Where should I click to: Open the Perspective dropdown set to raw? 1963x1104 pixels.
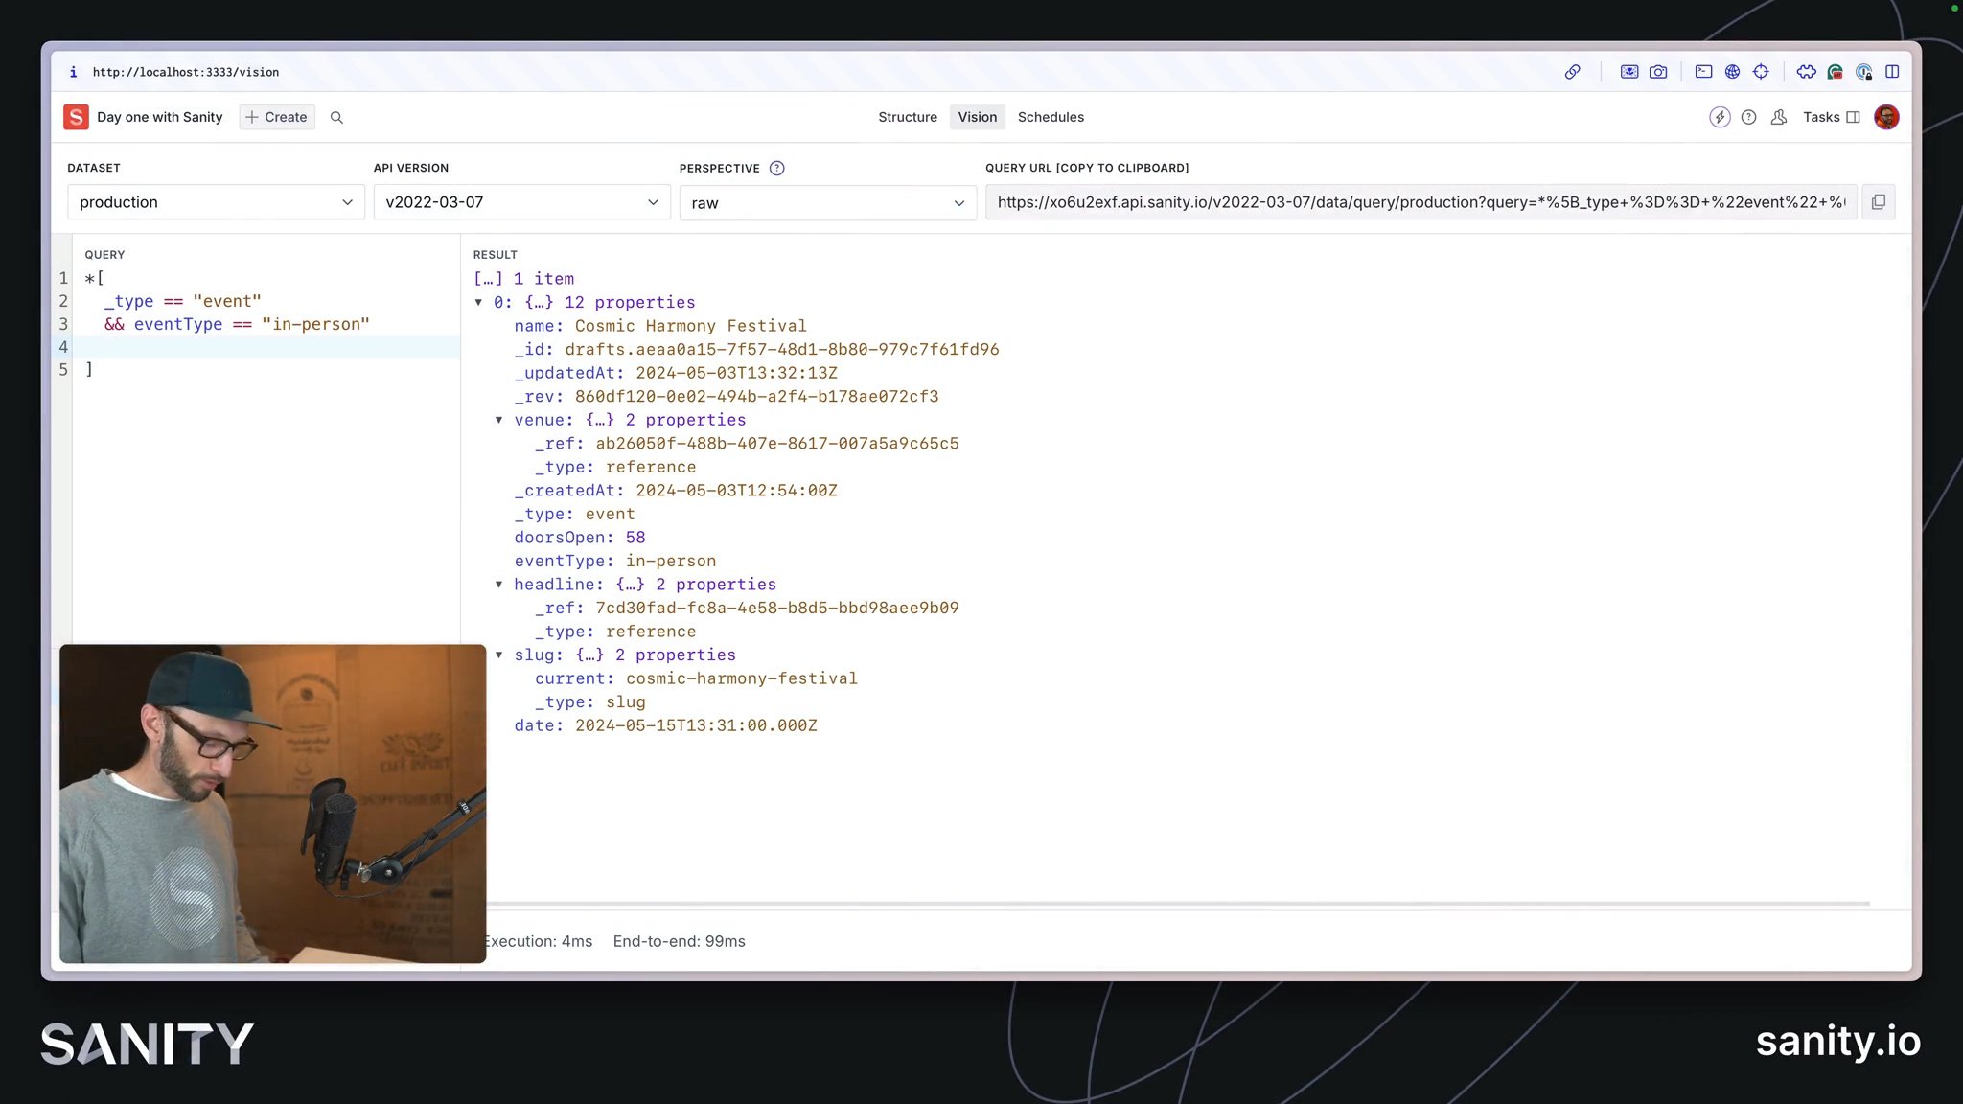tap(827, 203)
